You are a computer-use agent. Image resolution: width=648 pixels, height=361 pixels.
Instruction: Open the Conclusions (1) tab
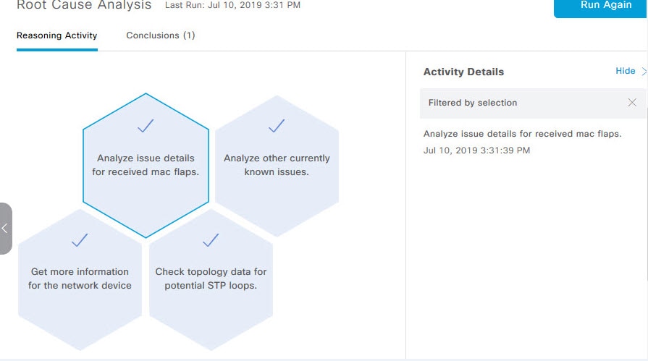click(160, 35)
